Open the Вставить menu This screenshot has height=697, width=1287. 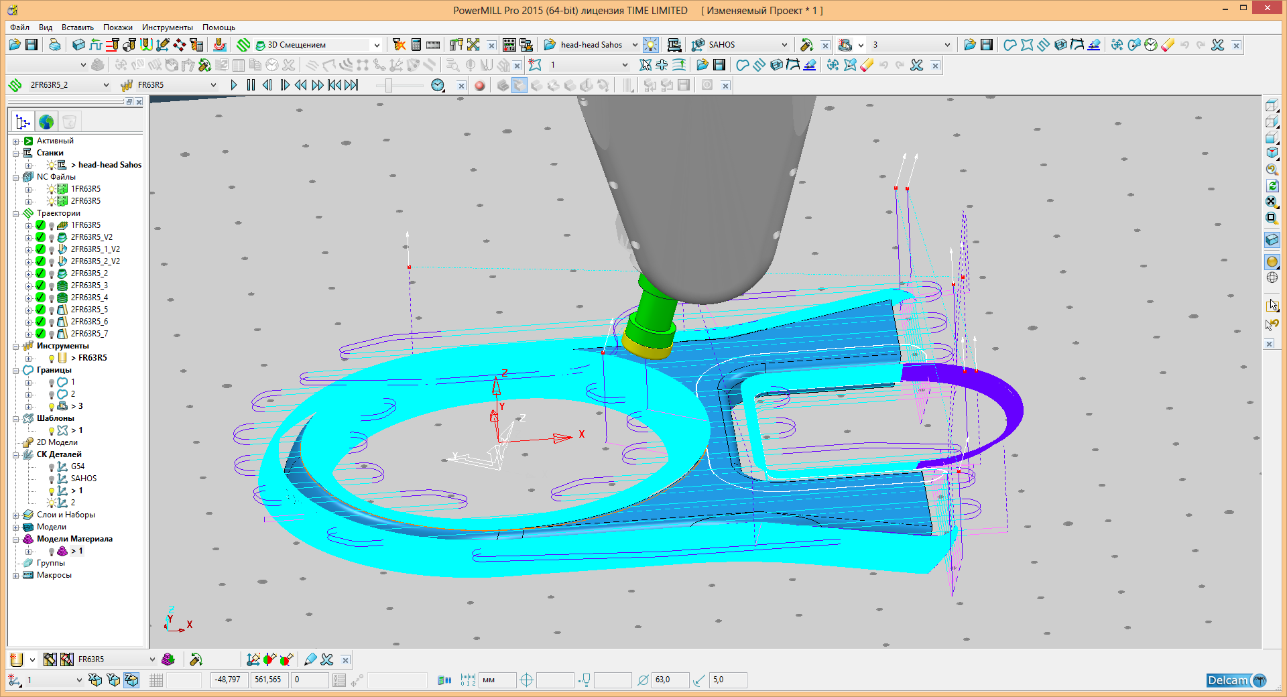[78, 27]
